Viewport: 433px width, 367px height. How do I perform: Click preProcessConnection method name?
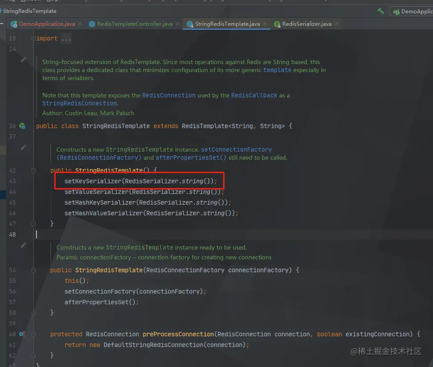coord(178,334)
